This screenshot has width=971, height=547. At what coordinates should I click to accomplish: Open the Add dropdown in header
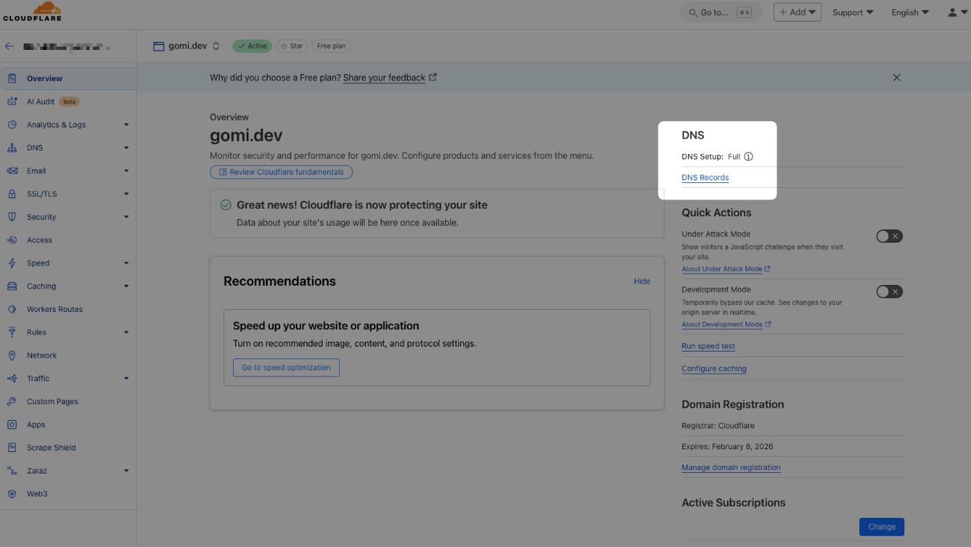[x=798, y=12]
